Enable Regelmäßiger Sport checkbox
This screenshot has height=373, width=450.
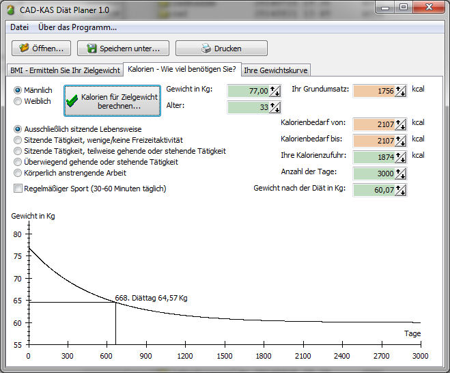tap(18, 189)
